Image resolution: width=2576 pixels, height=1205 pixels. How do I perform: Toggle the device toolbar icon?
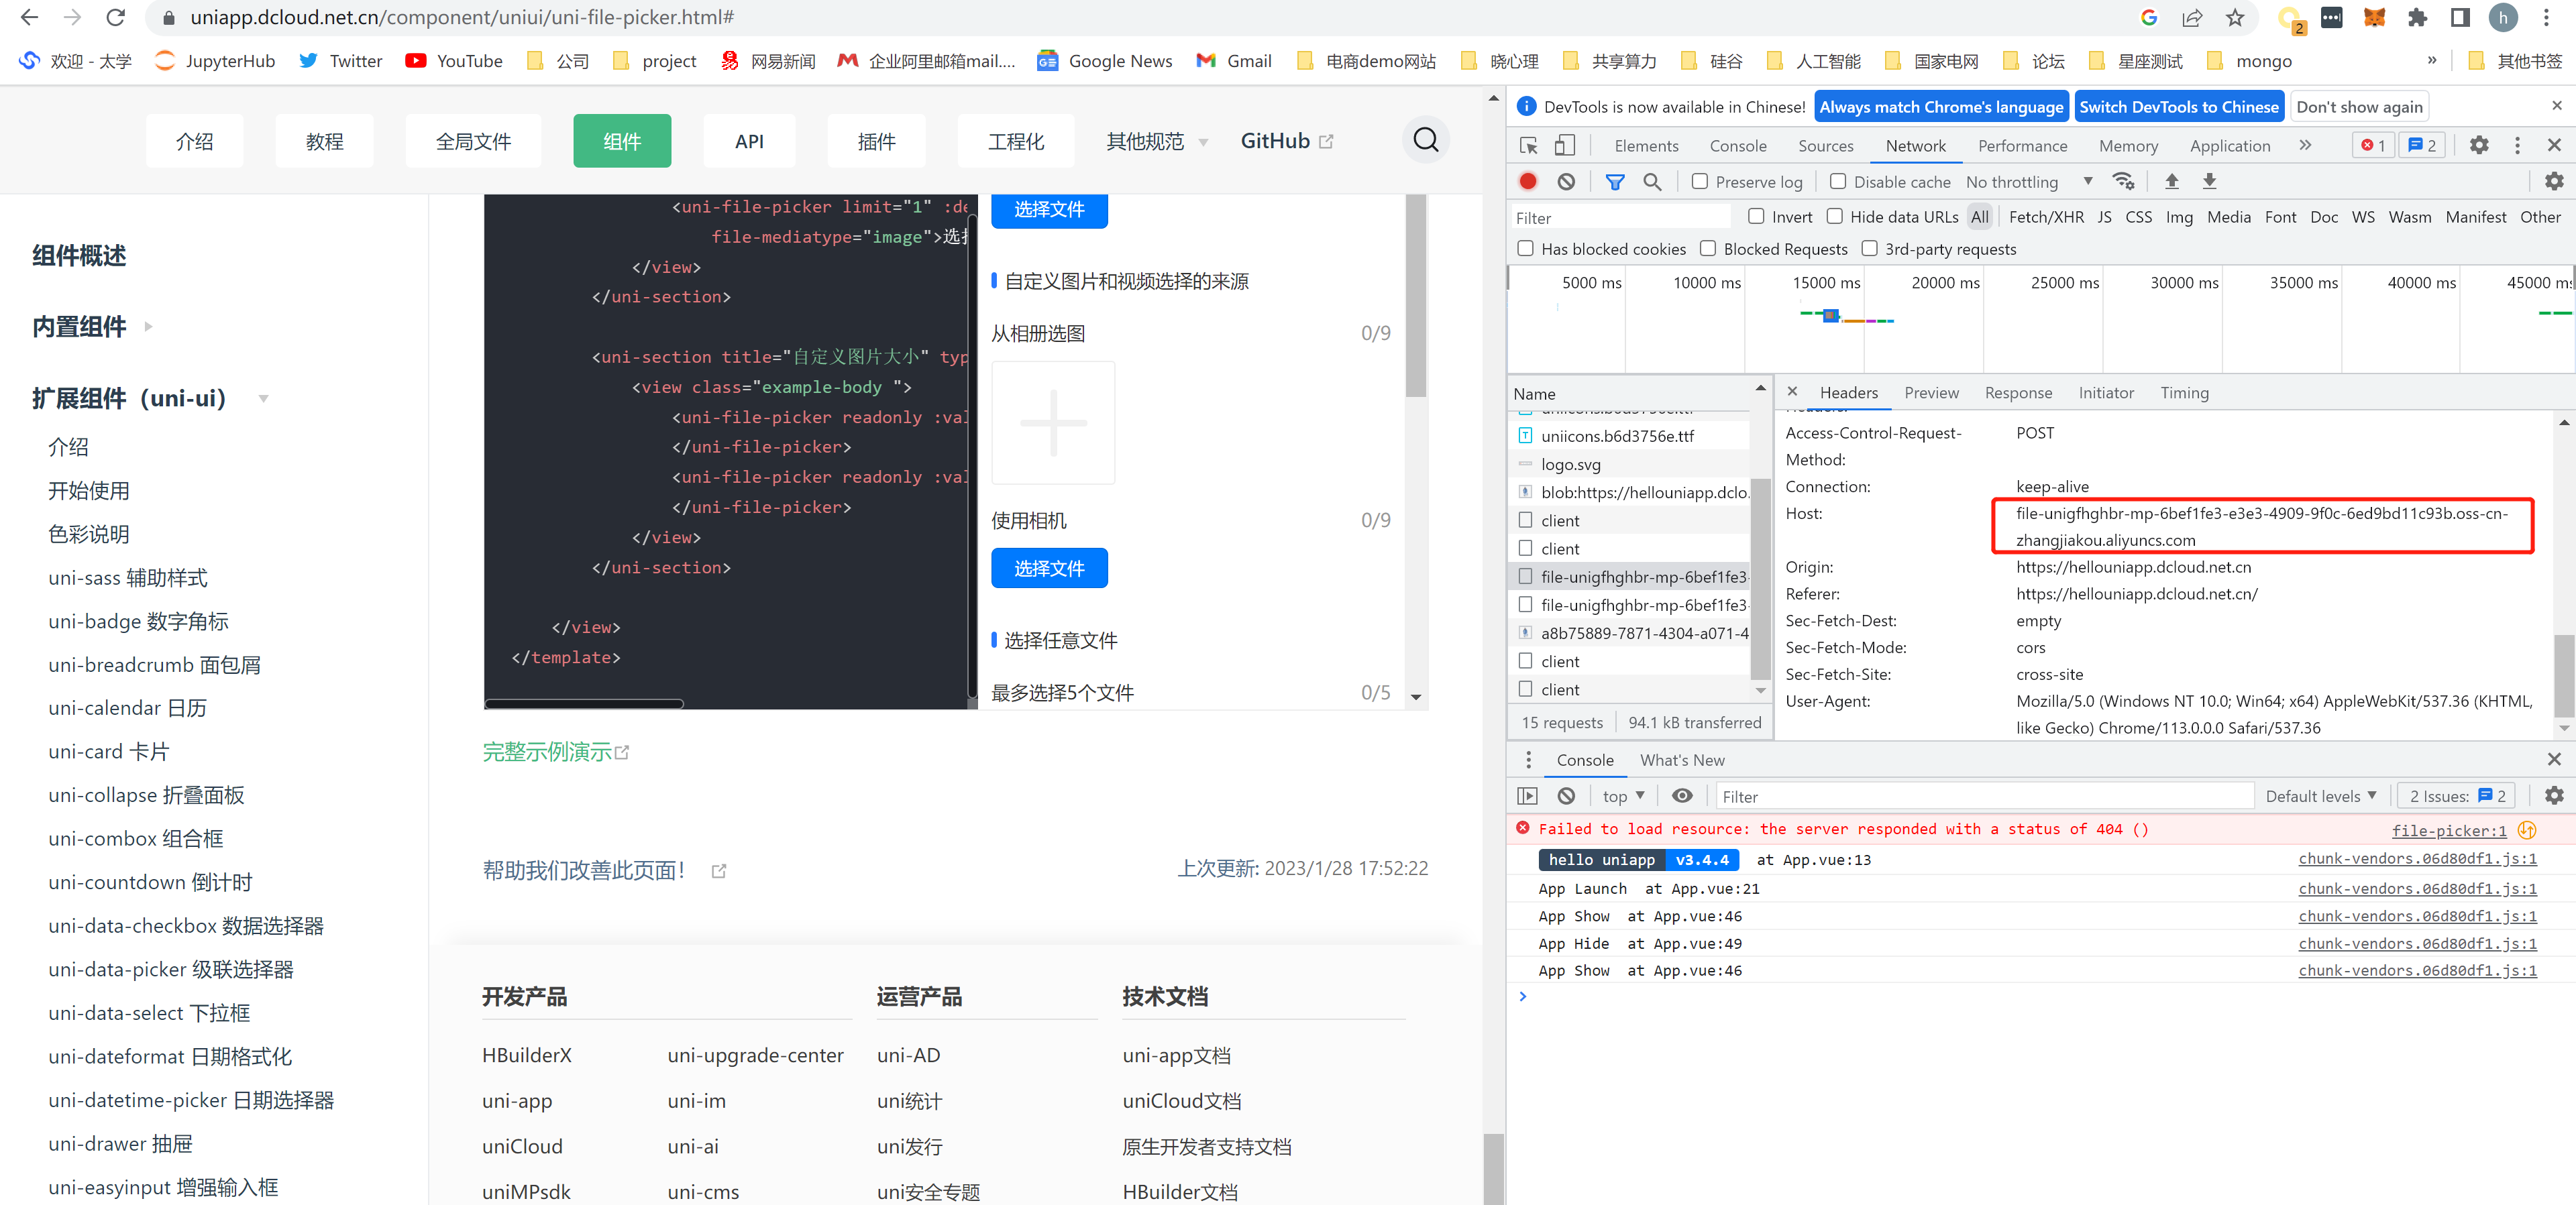pos(1565,146)
